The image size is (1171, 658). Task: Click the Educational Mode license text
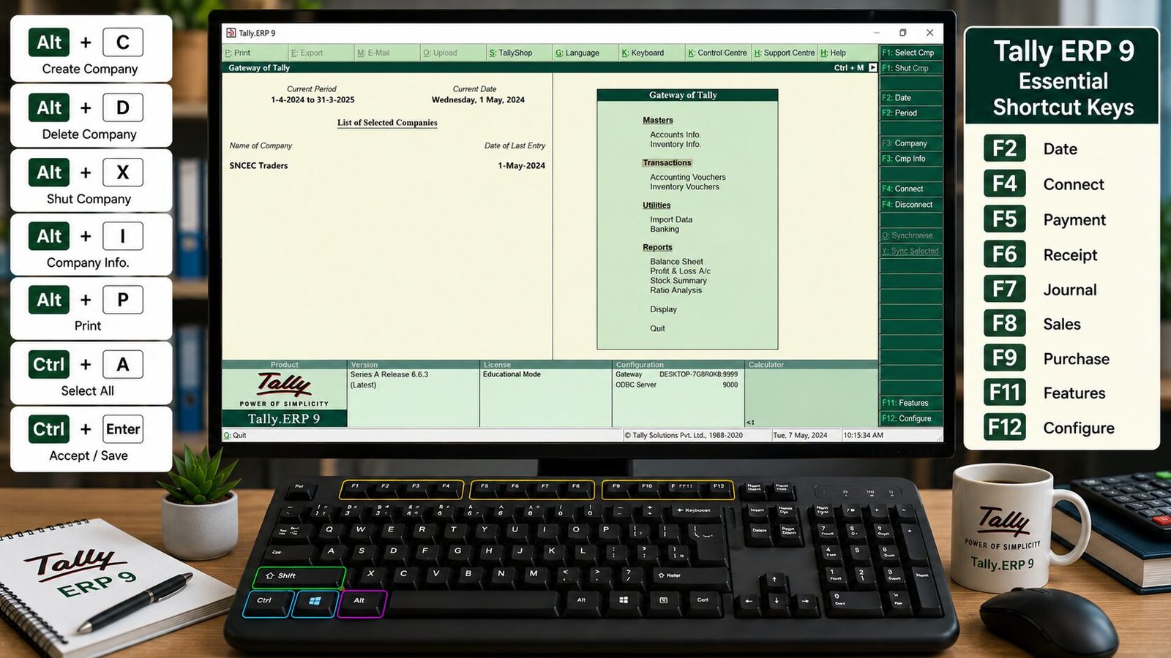(x=512, y=374)
